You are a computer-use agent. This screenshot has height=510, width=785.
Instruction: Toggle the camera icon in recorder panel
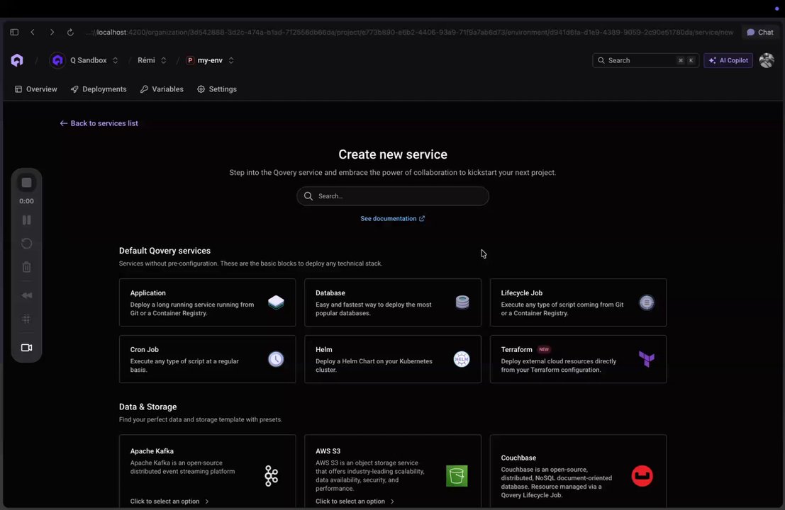coord(26,348)
